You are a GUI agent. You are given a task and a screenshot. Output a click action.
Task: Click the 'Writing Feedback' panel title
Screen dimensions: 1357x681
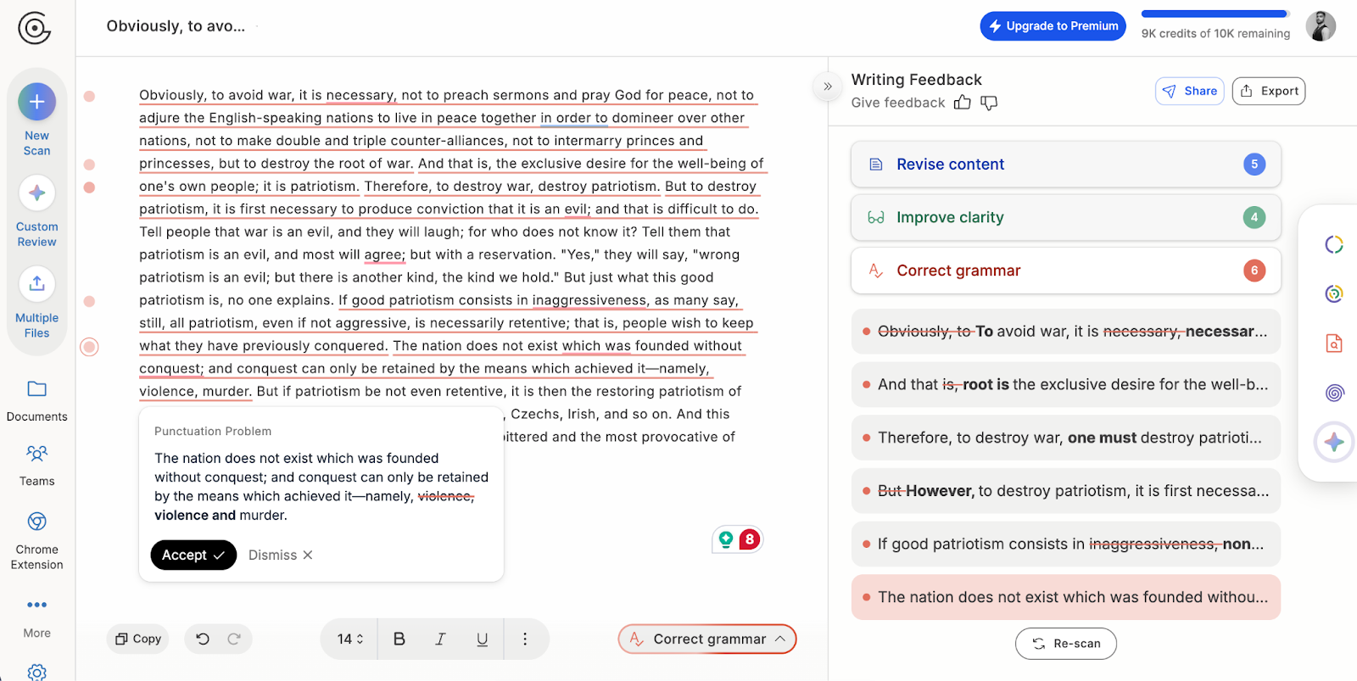coord(916,80)
